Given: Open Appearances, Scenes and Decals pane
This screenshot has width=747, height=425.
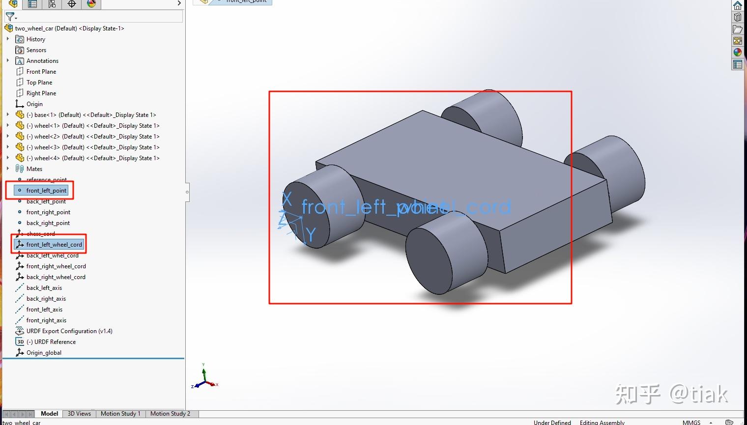Looking at the screenshot, I should [738, 53].
